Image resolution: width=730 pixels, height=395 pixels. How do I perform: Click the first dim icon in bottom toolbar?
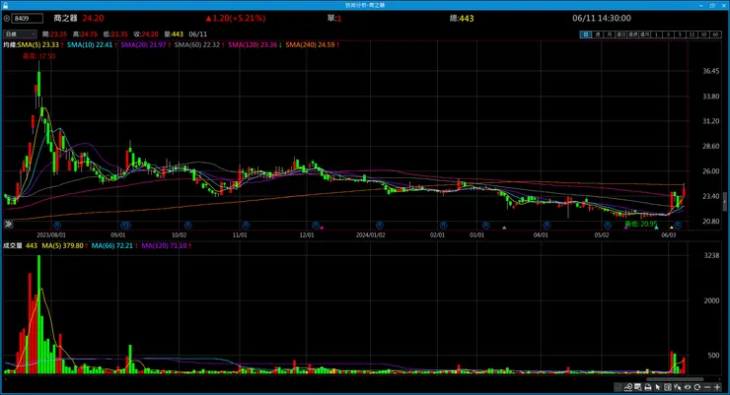pos(619,387)
